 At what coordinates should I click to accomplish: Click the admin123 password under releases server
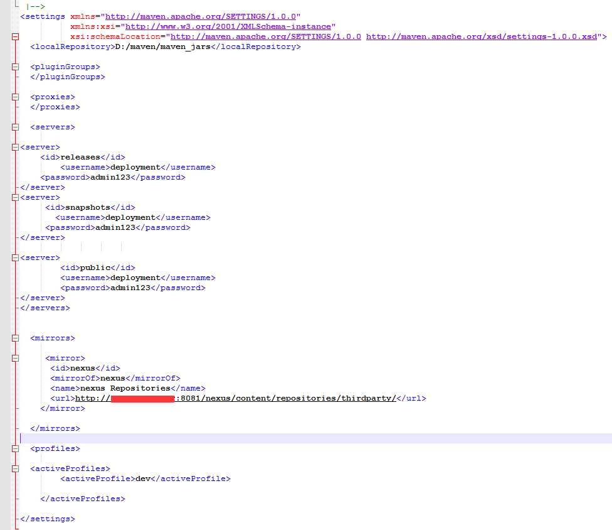pos(110,178)
